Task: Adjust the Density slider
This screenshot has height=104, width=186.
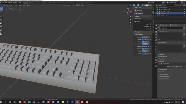Action: [146, 37]
